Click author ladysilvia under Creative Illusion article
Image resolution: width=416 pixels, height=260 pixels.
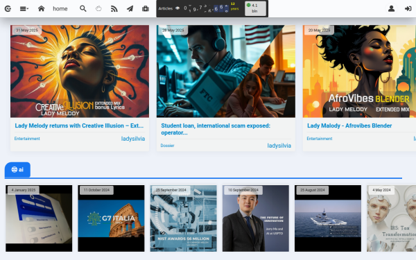(x=133, y=139)
